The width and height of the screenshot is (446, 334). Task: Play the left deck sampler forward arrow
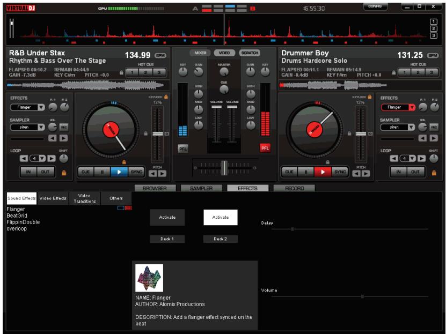click(64, 138)
